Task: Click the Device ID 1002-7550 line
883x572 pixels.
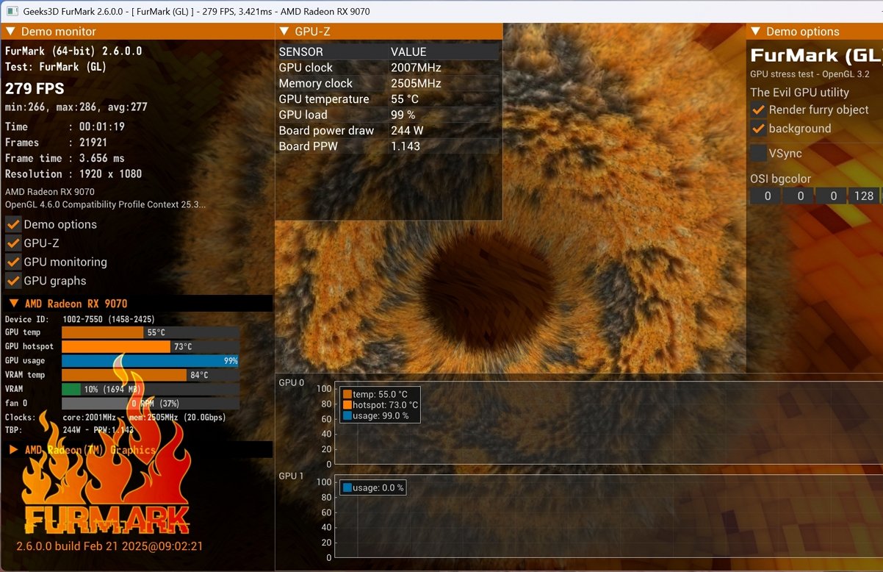Action: point(80,319)
